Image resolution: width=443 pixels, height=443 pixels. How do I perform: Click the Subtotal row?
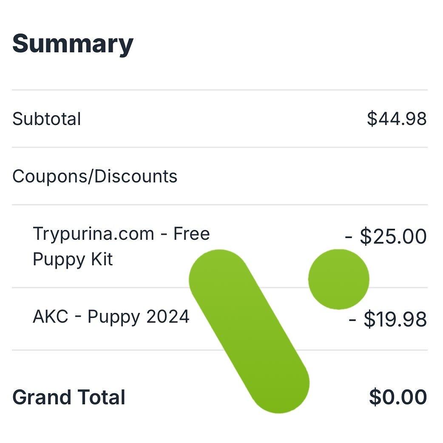(220, 119)
